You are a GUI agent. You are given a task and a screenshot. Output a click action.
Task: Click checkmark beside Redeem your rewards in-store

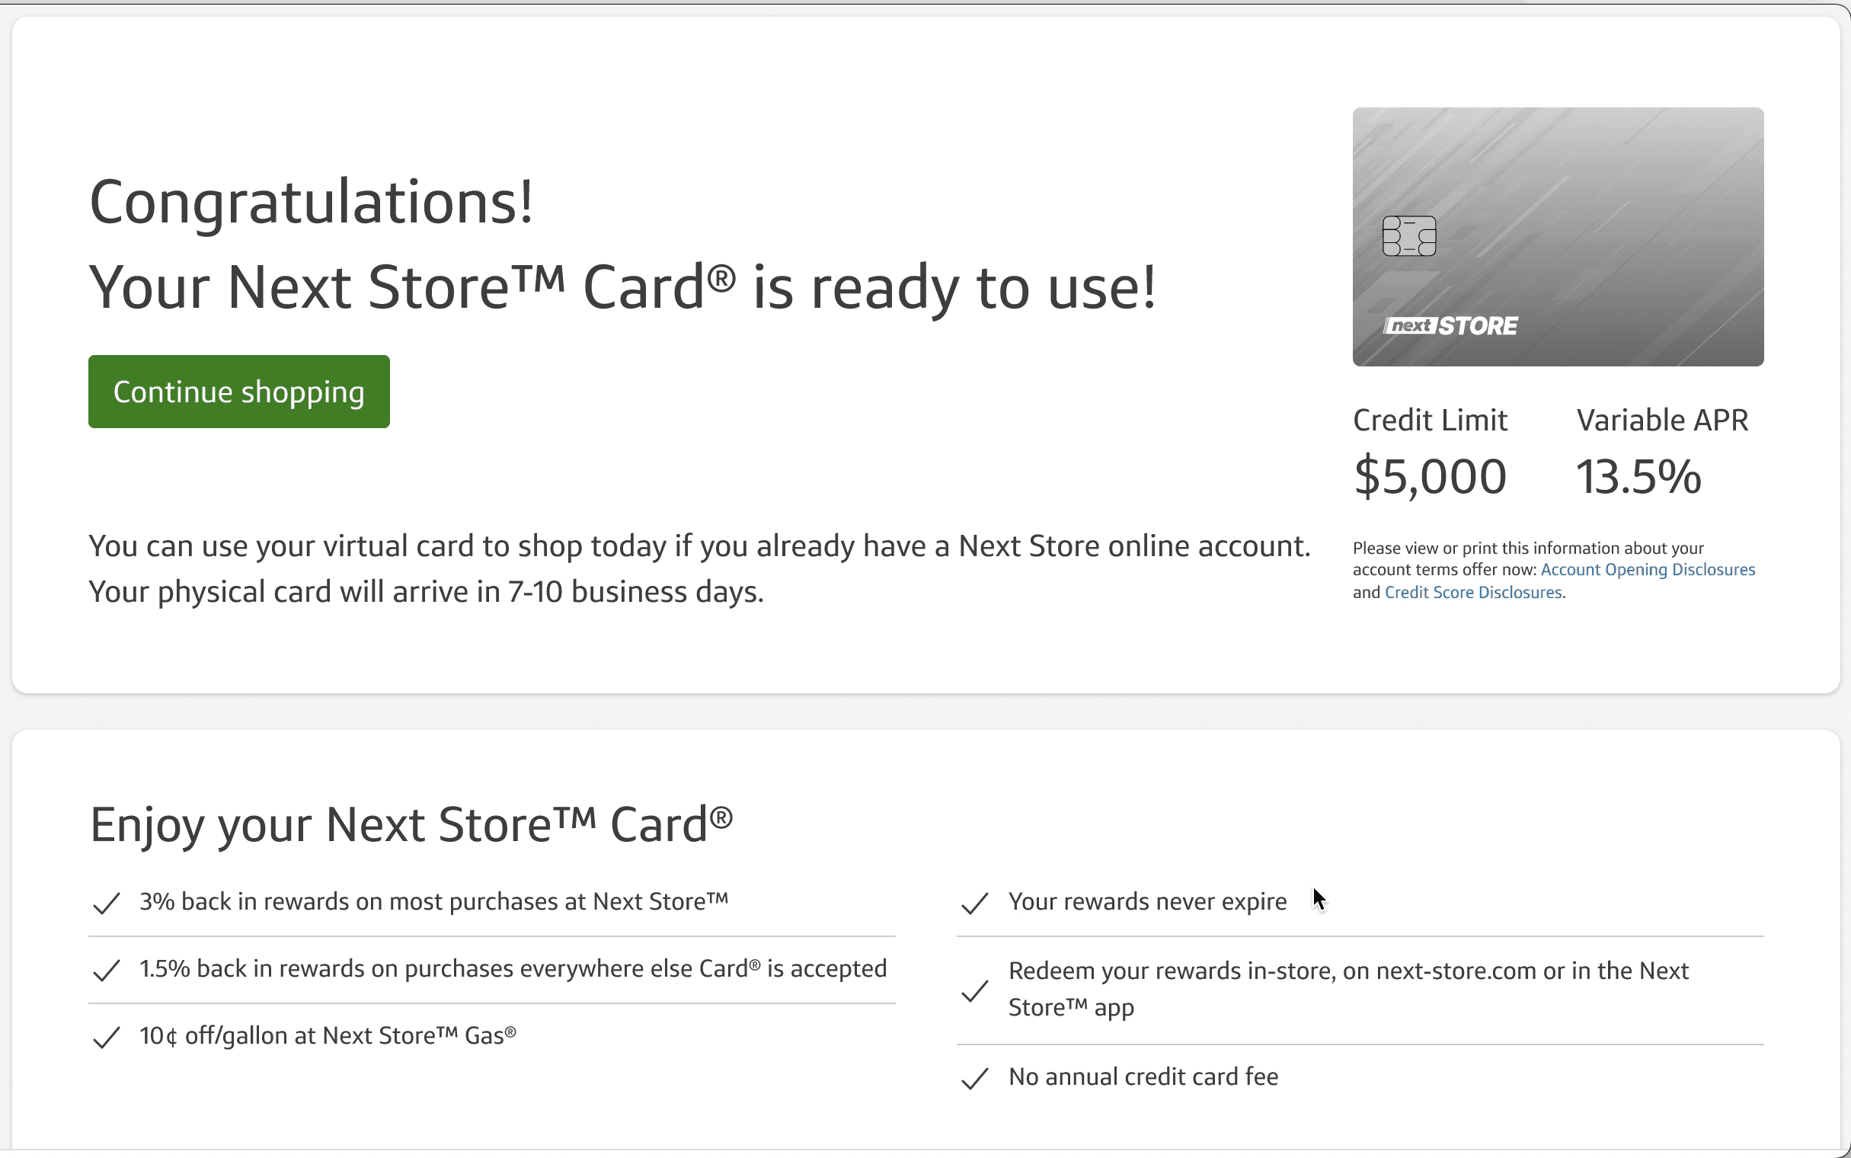coord(974,990)
